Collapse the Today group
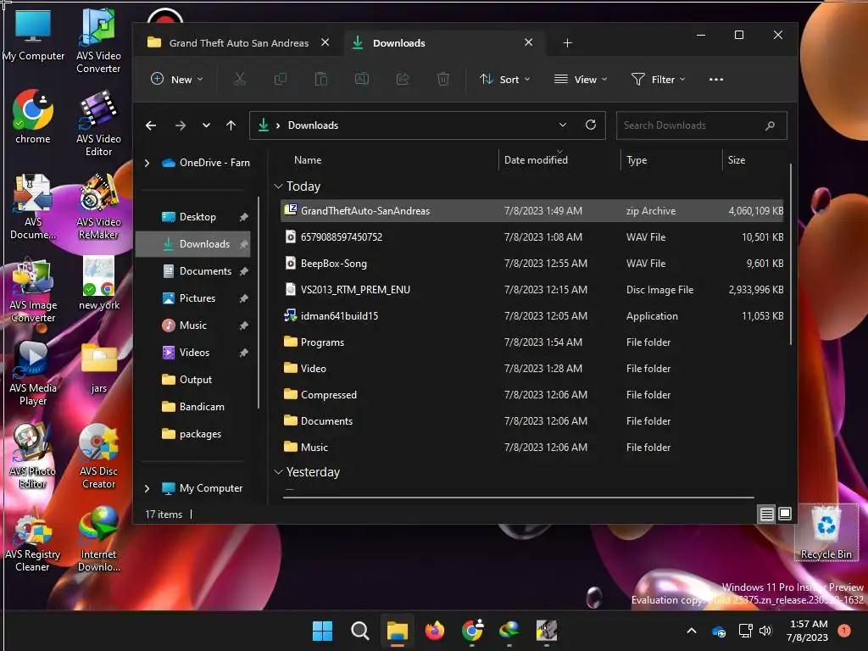The width and height of the screenshot is (868, 651). pyautogui.click(x=278, y=186)
